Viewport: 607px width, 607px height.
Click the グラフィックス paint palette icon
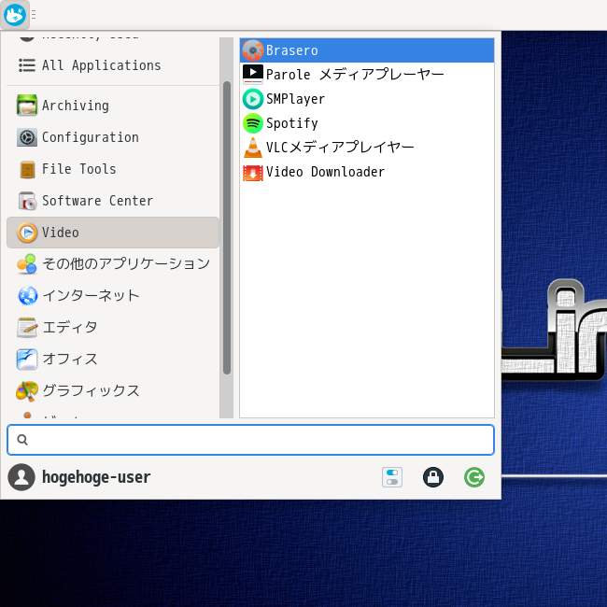(x=27, y=391)
